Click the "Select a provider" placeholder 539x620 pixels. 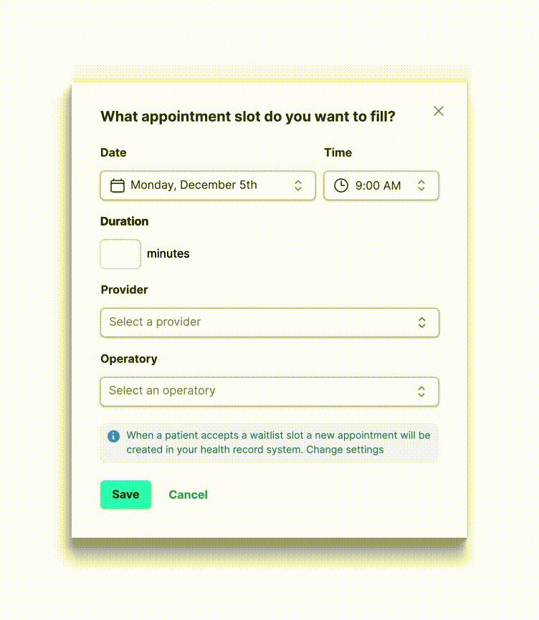pyautogui.click(x=155, y=322)
